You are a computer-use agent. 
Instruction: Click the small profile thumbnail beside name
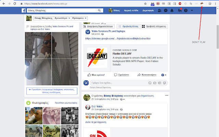pyautogui.click(x=29, y=18)
